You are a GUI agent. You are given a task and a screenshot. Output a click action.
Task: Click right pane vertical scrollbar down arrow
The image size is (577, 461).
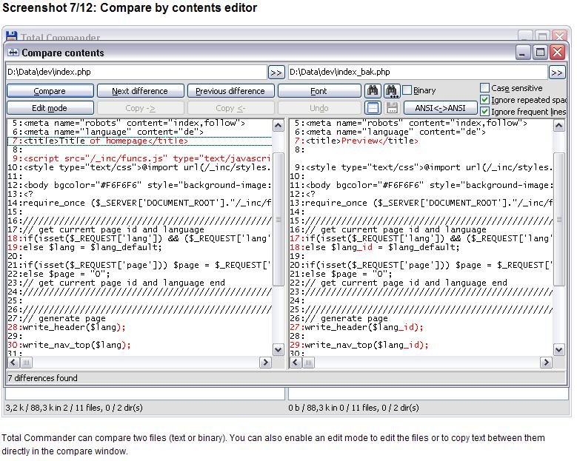[559, 349]
